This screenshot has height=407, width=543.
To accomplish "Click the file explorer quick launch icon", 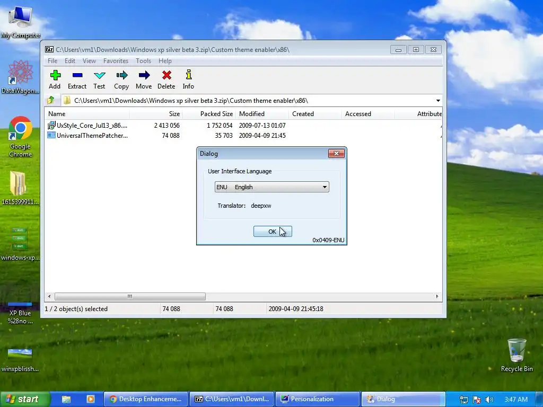I will pyautogui.click(x=66, y=399).
